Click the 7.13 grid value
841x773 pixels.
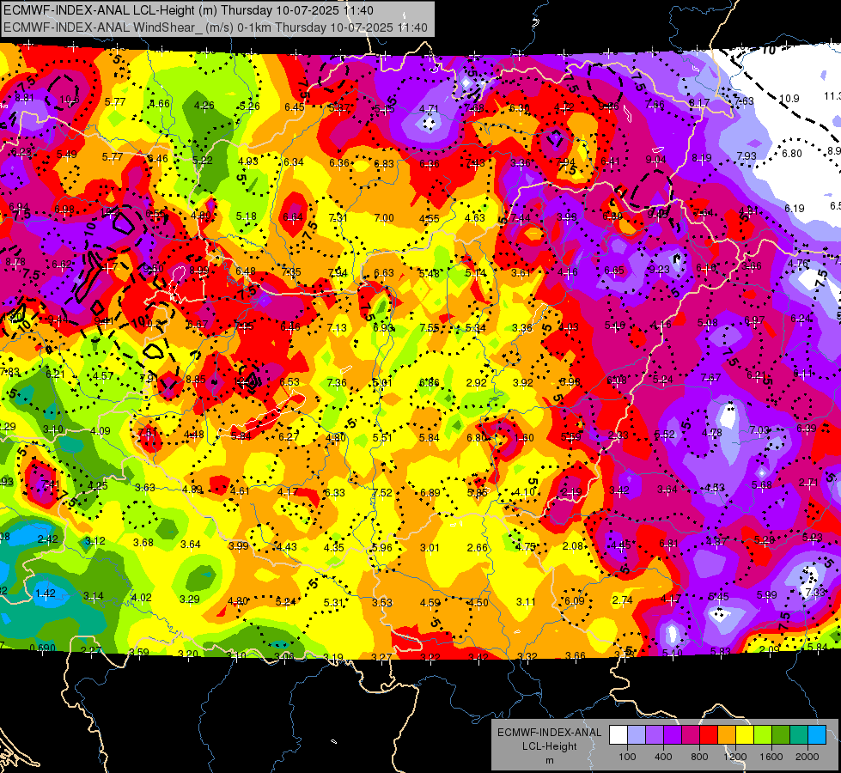(x=337, y=327)
